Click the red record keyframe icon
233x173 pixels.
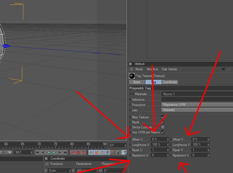point(73,152)
